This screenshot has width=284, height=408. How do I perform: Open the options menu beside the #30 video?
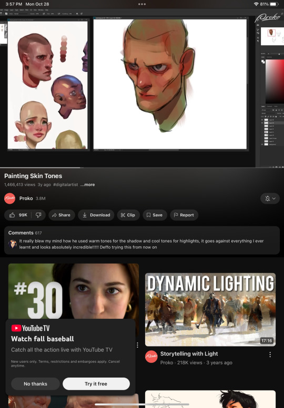pyautogui.click(x=137, y=345)
